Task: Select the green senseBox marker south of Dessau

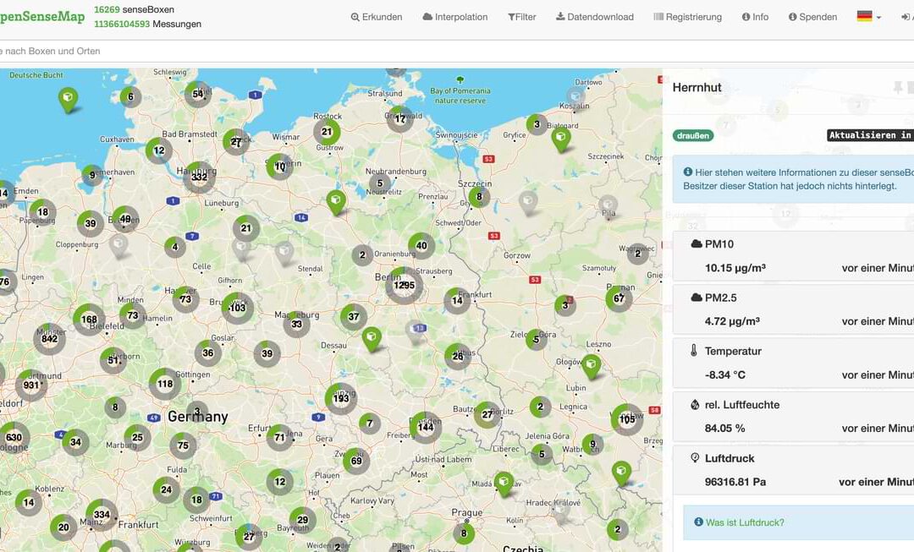Action: coord(372,339)
